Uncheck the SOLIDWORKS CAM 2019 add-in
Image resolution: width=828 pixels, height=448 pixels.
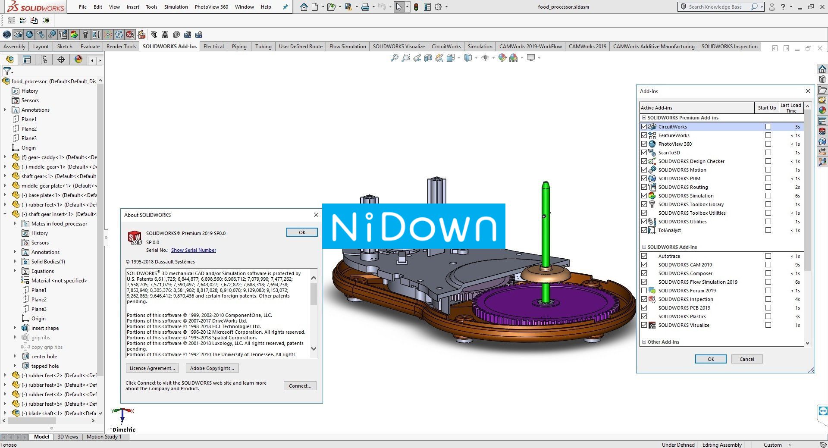tap(644, 264)
